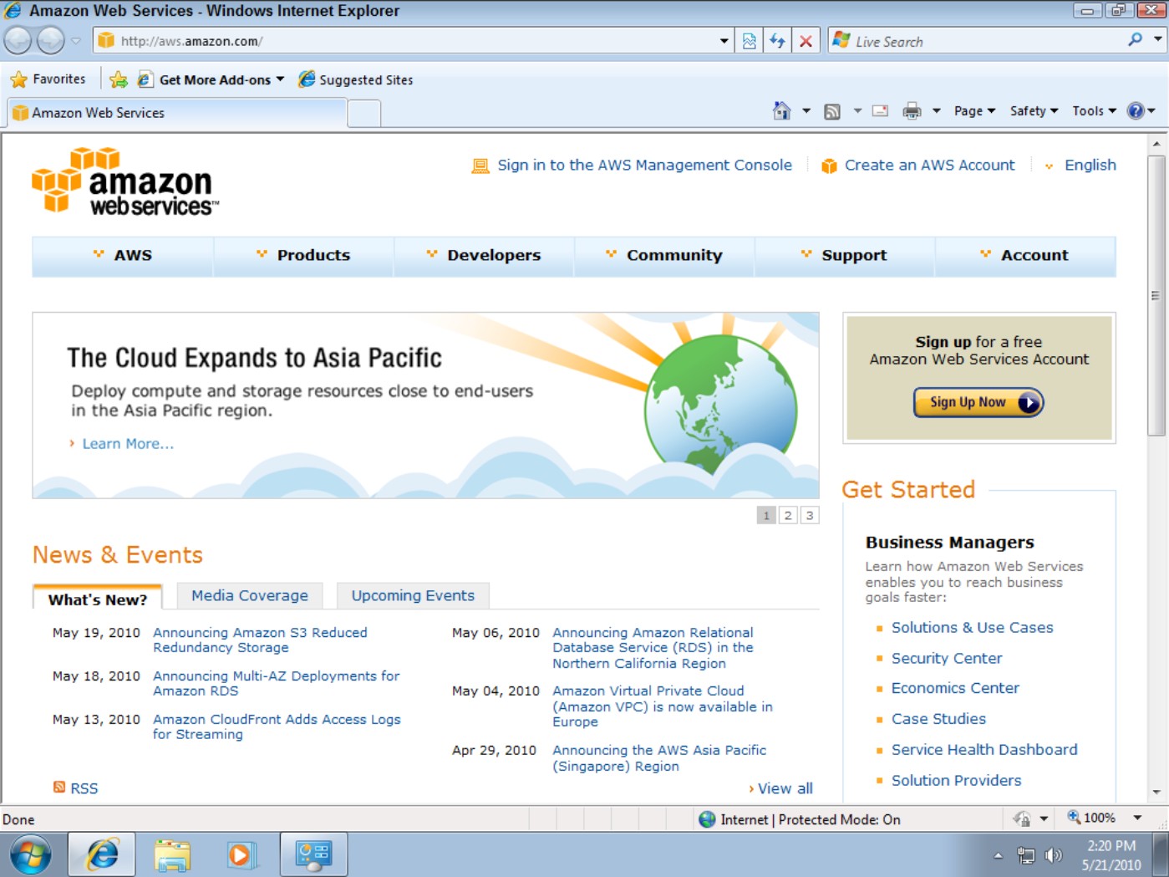This screenshot has width=1169, height=877.
Task: Click the Live Search input field
Action: [986, 41]
